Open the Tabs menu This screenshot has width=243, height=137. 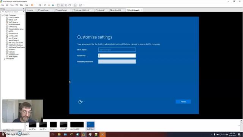(21, 5)
